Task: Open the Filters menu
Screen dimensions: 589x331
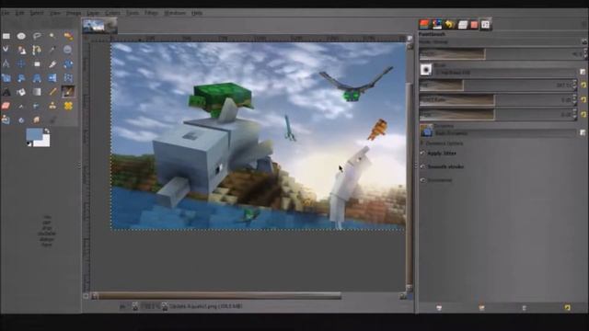Action: click(x=151, y=13)
